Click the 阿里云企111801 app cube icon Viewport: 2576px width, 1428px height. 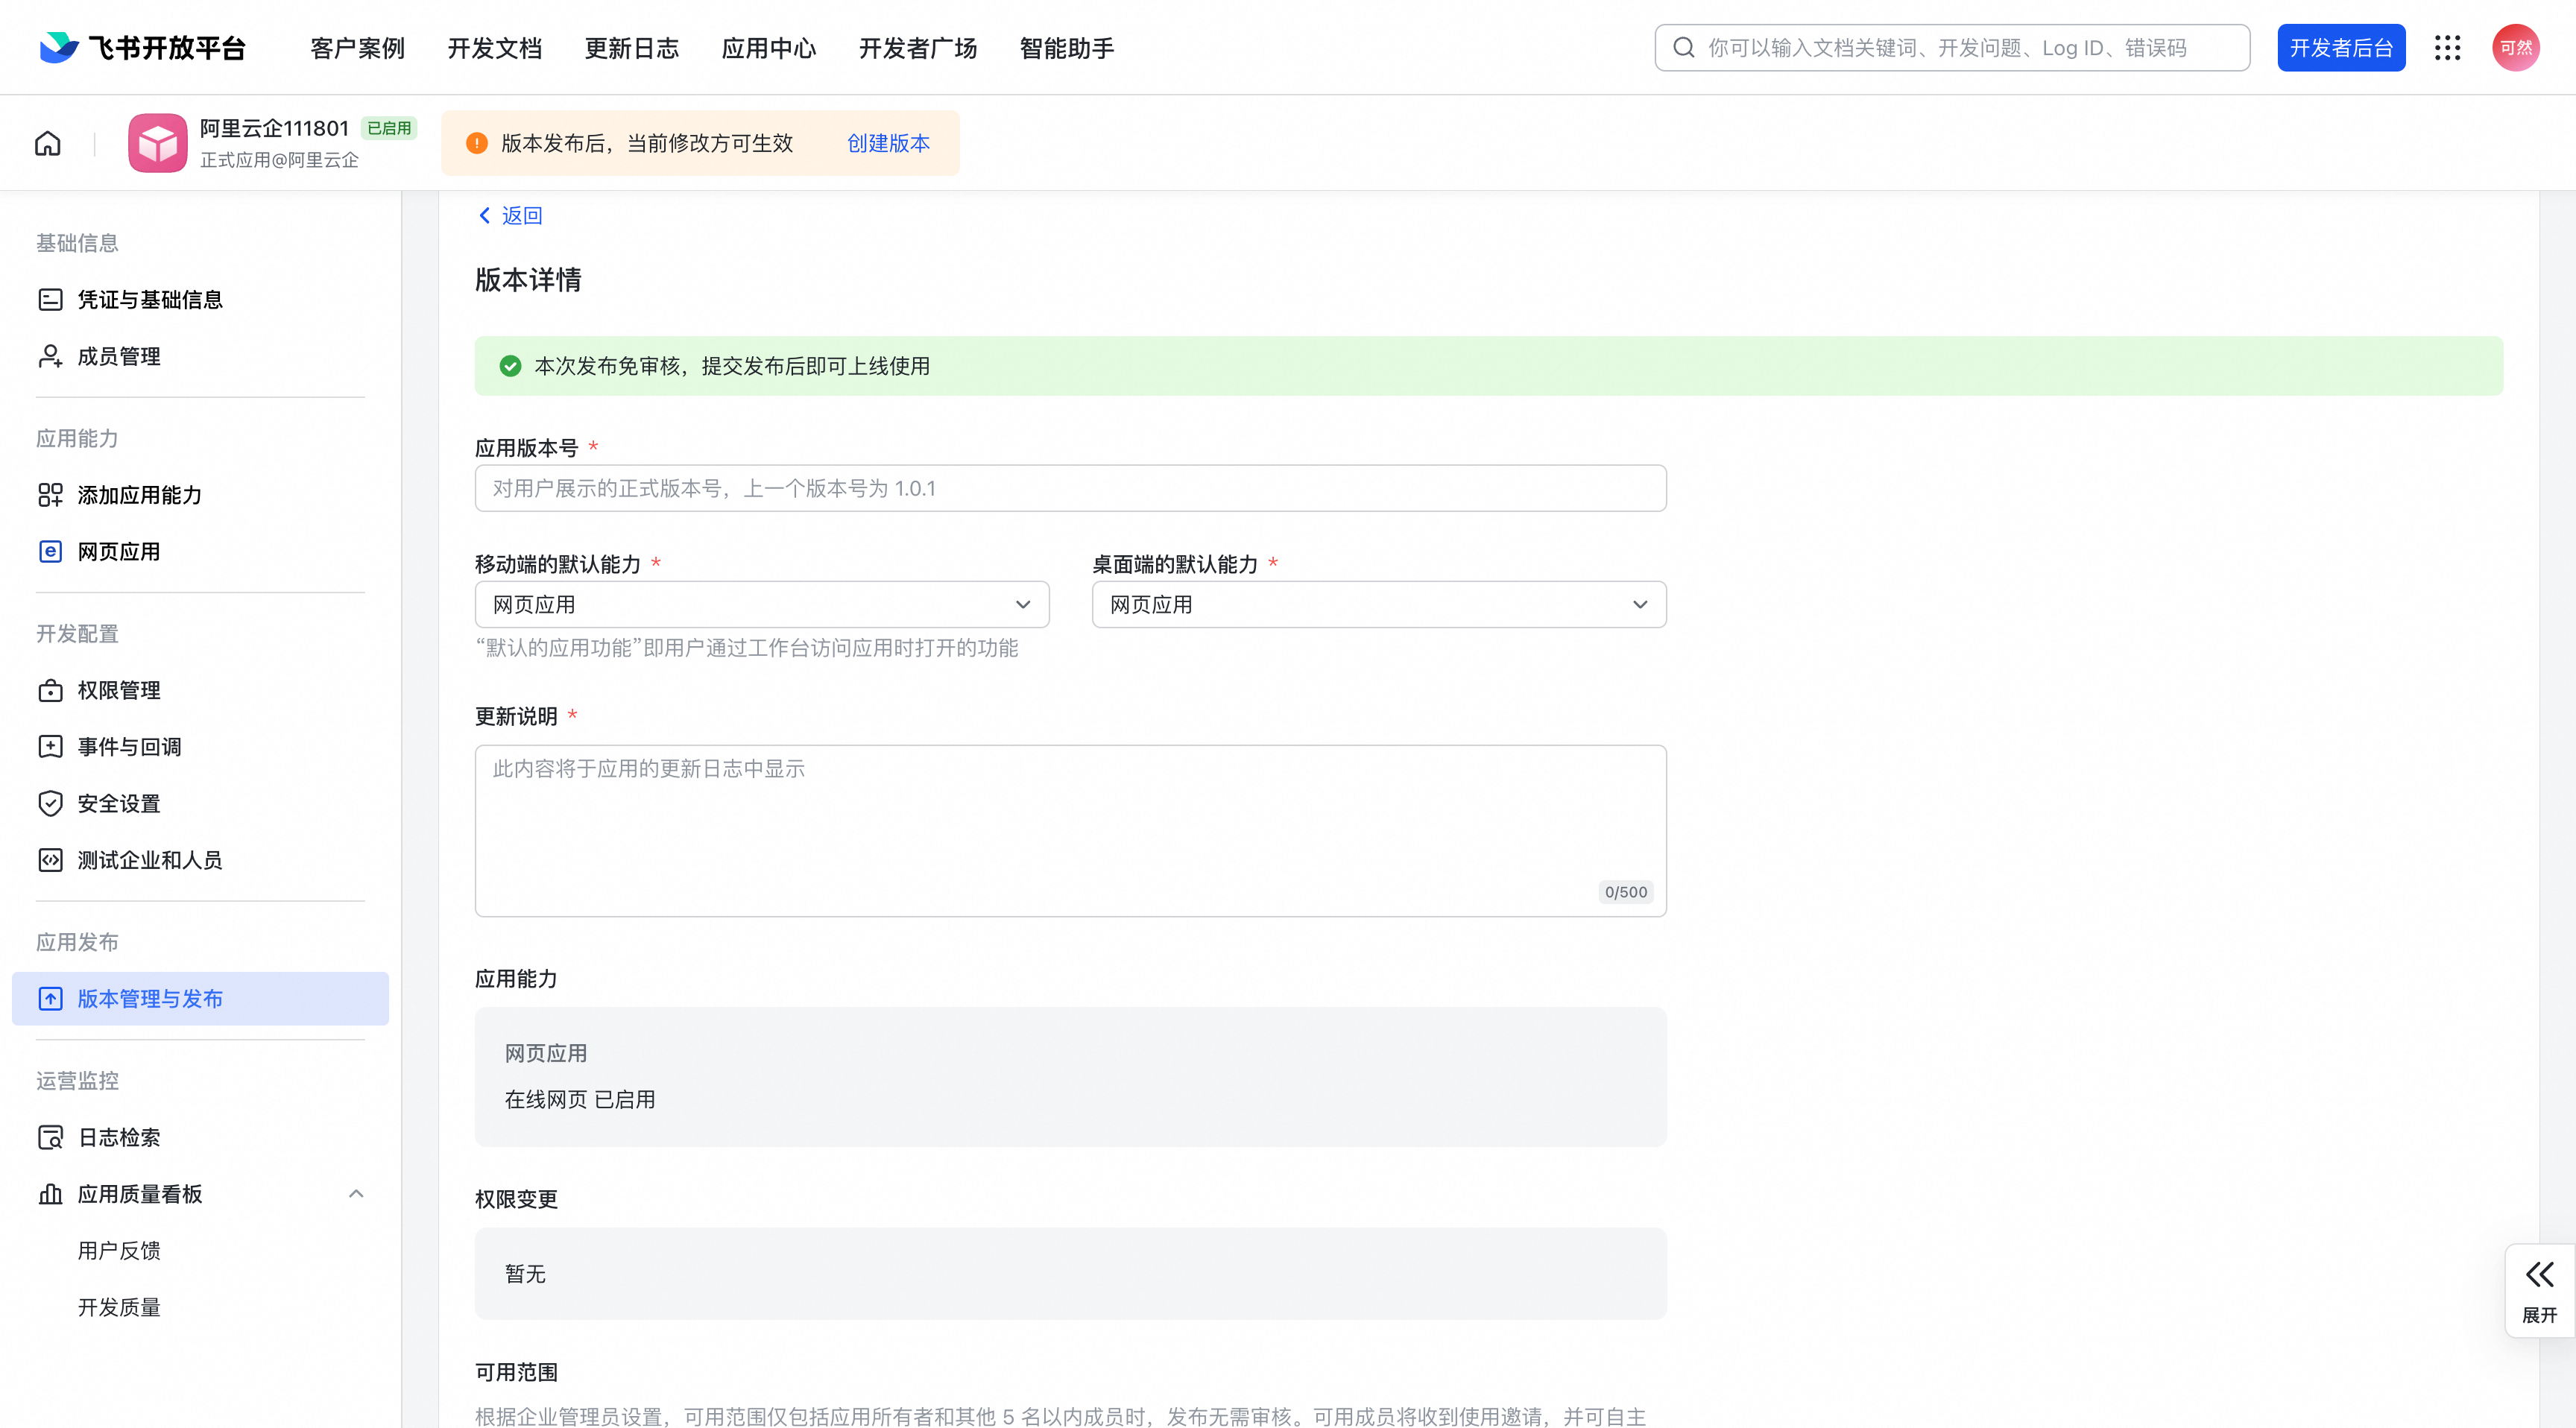(157, 143)
